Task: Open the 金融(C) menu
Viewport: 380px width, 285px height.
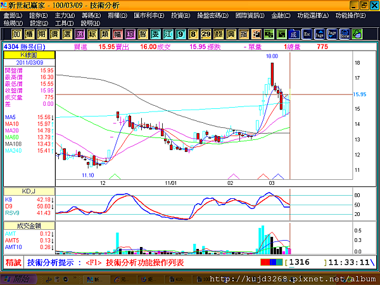Action: pyautogui.click(x=281, y=15)
